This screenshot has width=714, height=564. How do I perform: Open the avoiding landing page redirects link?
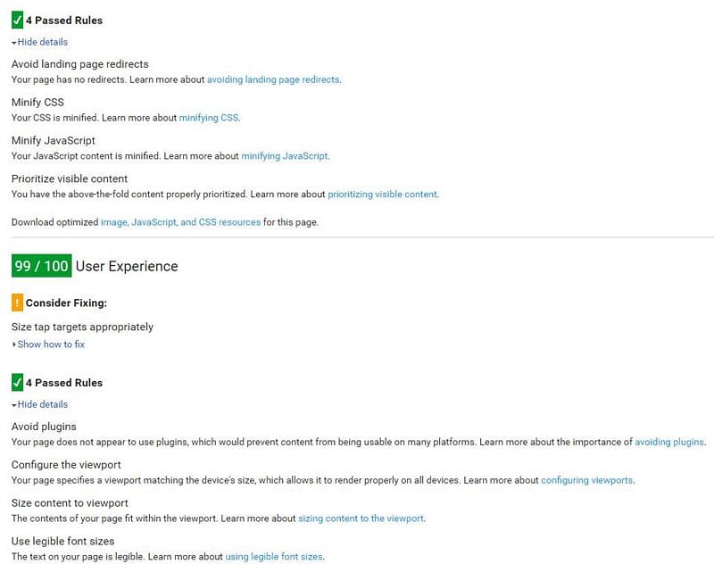pyautogui.click(x=273, y=79)
